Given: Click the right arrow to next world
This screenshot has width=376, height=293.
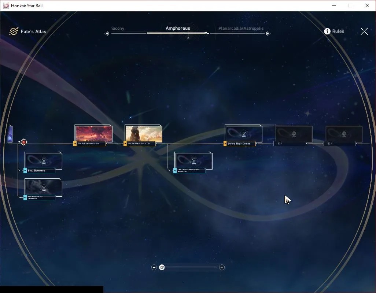Looking at the screenshot, I should 268,34.
